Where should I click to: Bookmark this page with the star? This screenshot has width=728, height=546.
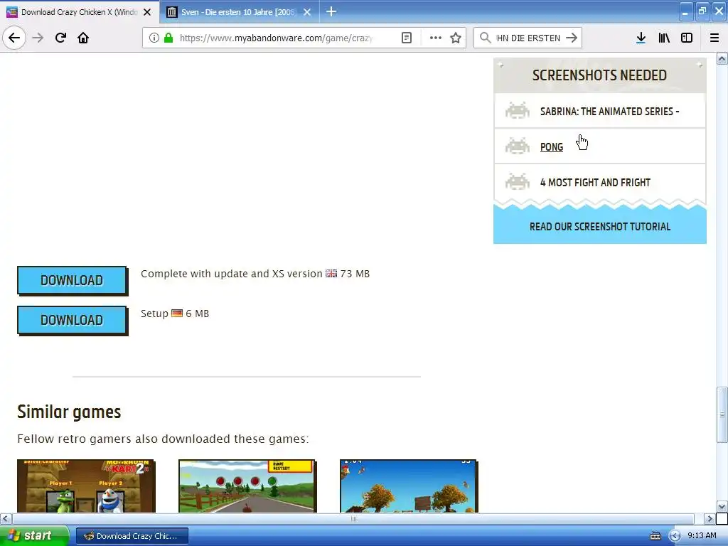[456, 38]
